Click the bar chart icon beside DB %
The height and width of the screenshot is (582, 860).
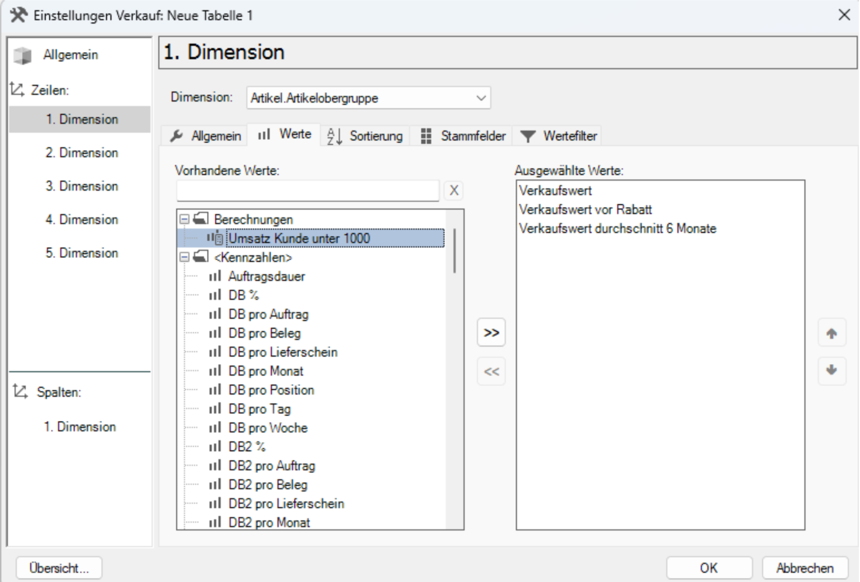(x=215, y=295)
